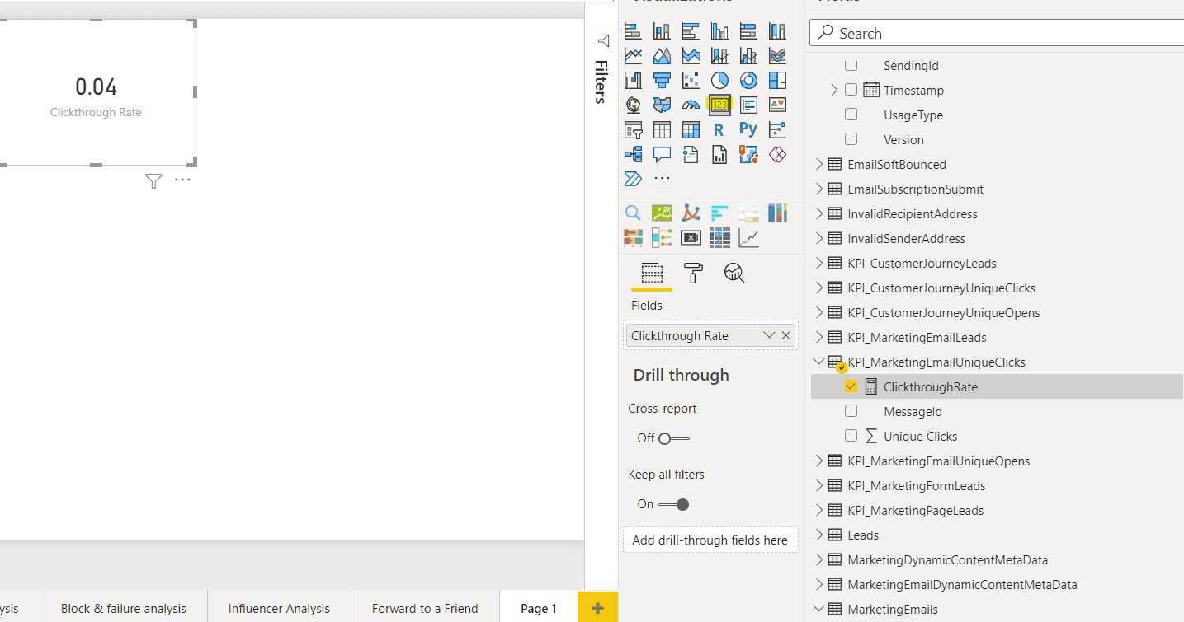Uncheck the ClickthroughRate field
1184x622 pixels.
(x=851, y=386)
